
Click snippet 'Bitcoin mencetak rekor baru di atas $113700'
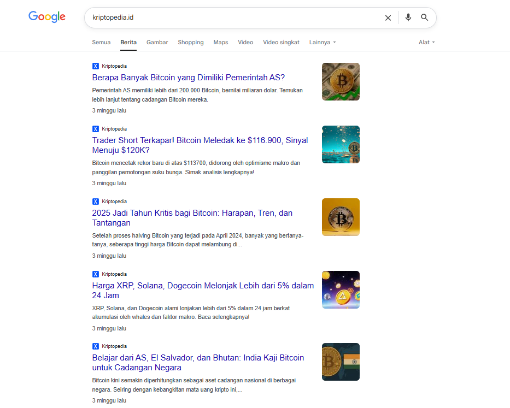click(196, 168)
